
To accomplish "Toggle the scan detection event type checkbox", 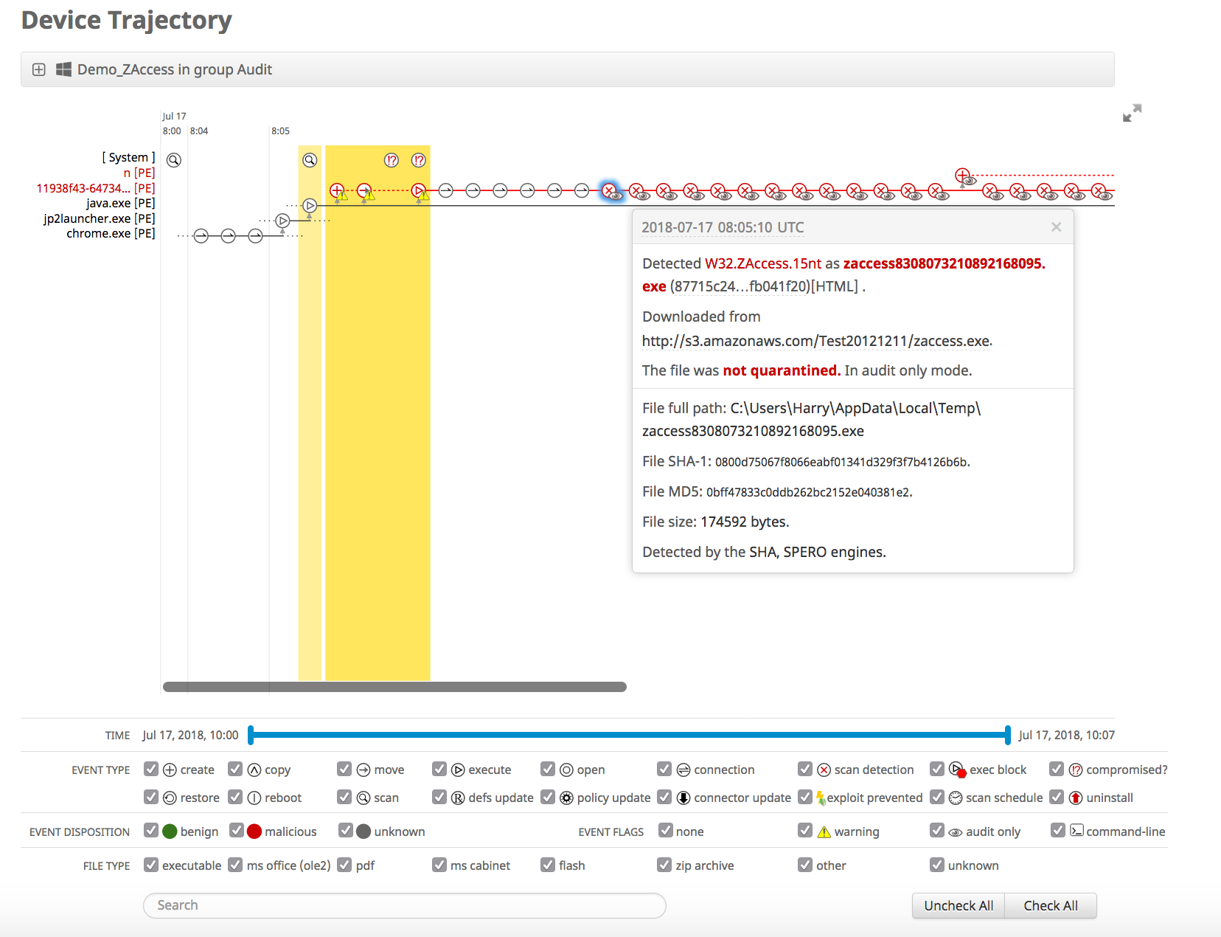I will click(x=805, y=770).
